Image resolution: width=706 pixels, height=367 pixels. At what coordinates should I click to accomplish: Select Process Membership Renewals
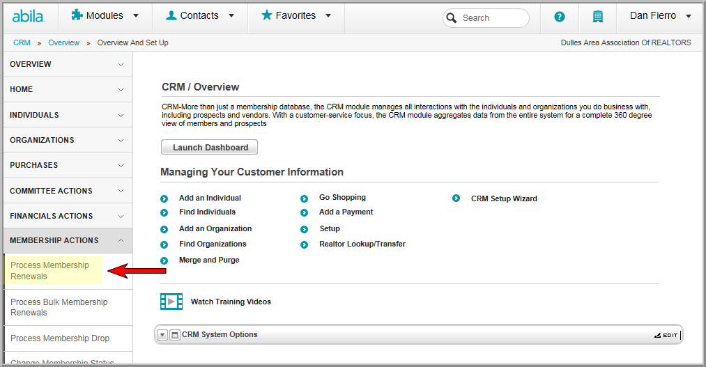(x=49, y=271)
